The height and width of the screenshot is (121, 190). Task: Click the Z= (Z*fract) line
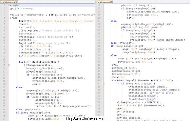click(126, 112)
